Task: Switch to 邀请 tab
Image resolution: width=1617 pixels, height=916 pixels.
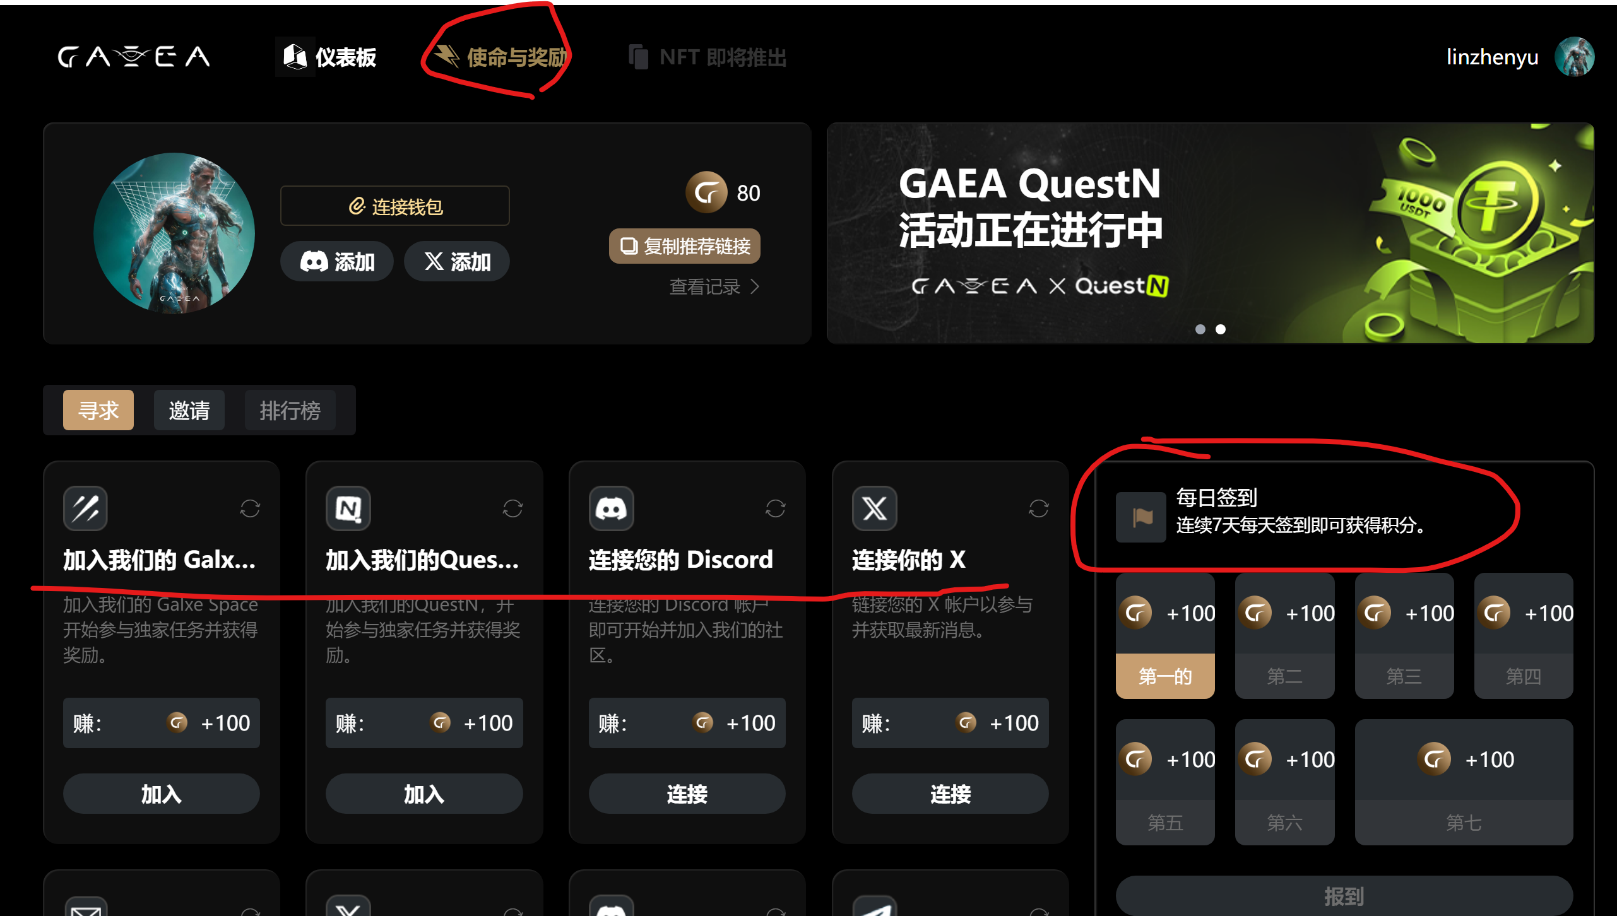Action: (x=189, y=410)
